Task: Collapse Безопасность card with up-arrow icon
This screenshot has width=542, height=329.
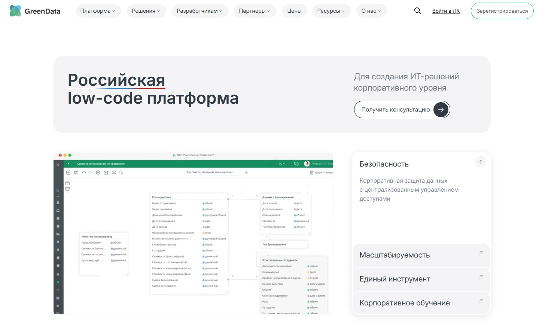Action: tap(481, 162)
